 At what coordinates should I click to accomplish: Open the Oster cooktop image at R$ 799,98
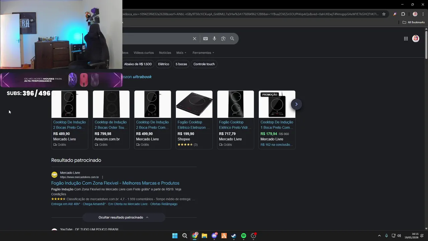coord(111,104)
